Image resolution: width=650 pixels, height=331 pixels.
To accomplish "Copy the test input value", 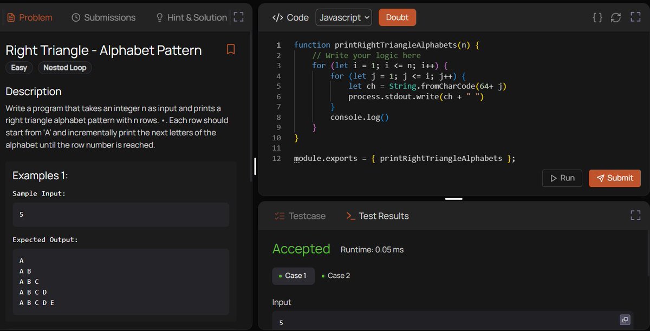I will pos(625,320).
